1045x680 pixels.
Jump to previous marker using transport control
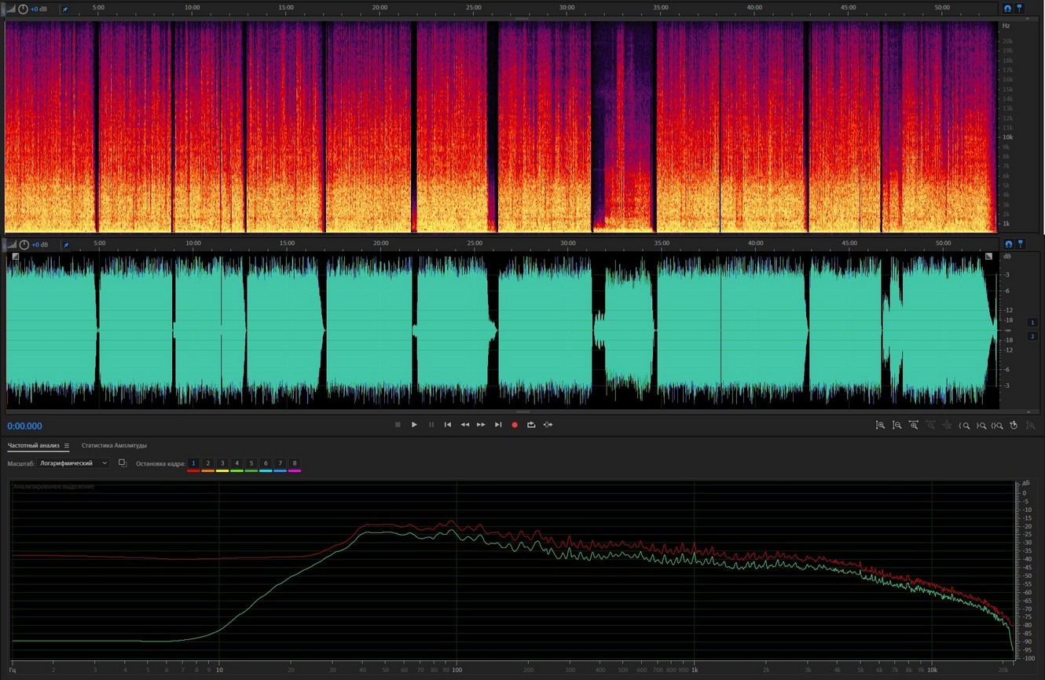[448, 425]
